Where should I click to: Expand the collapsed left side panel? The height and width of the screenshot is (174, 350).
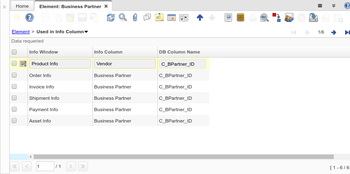4,7
